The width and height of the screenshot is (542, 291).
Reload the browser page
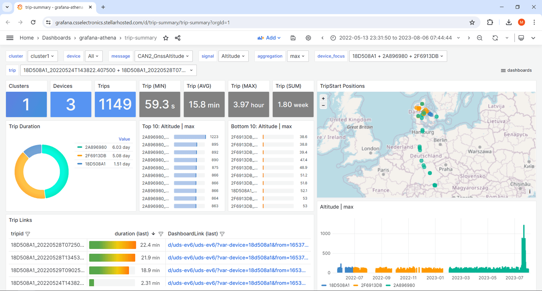[x=33, y=22]
